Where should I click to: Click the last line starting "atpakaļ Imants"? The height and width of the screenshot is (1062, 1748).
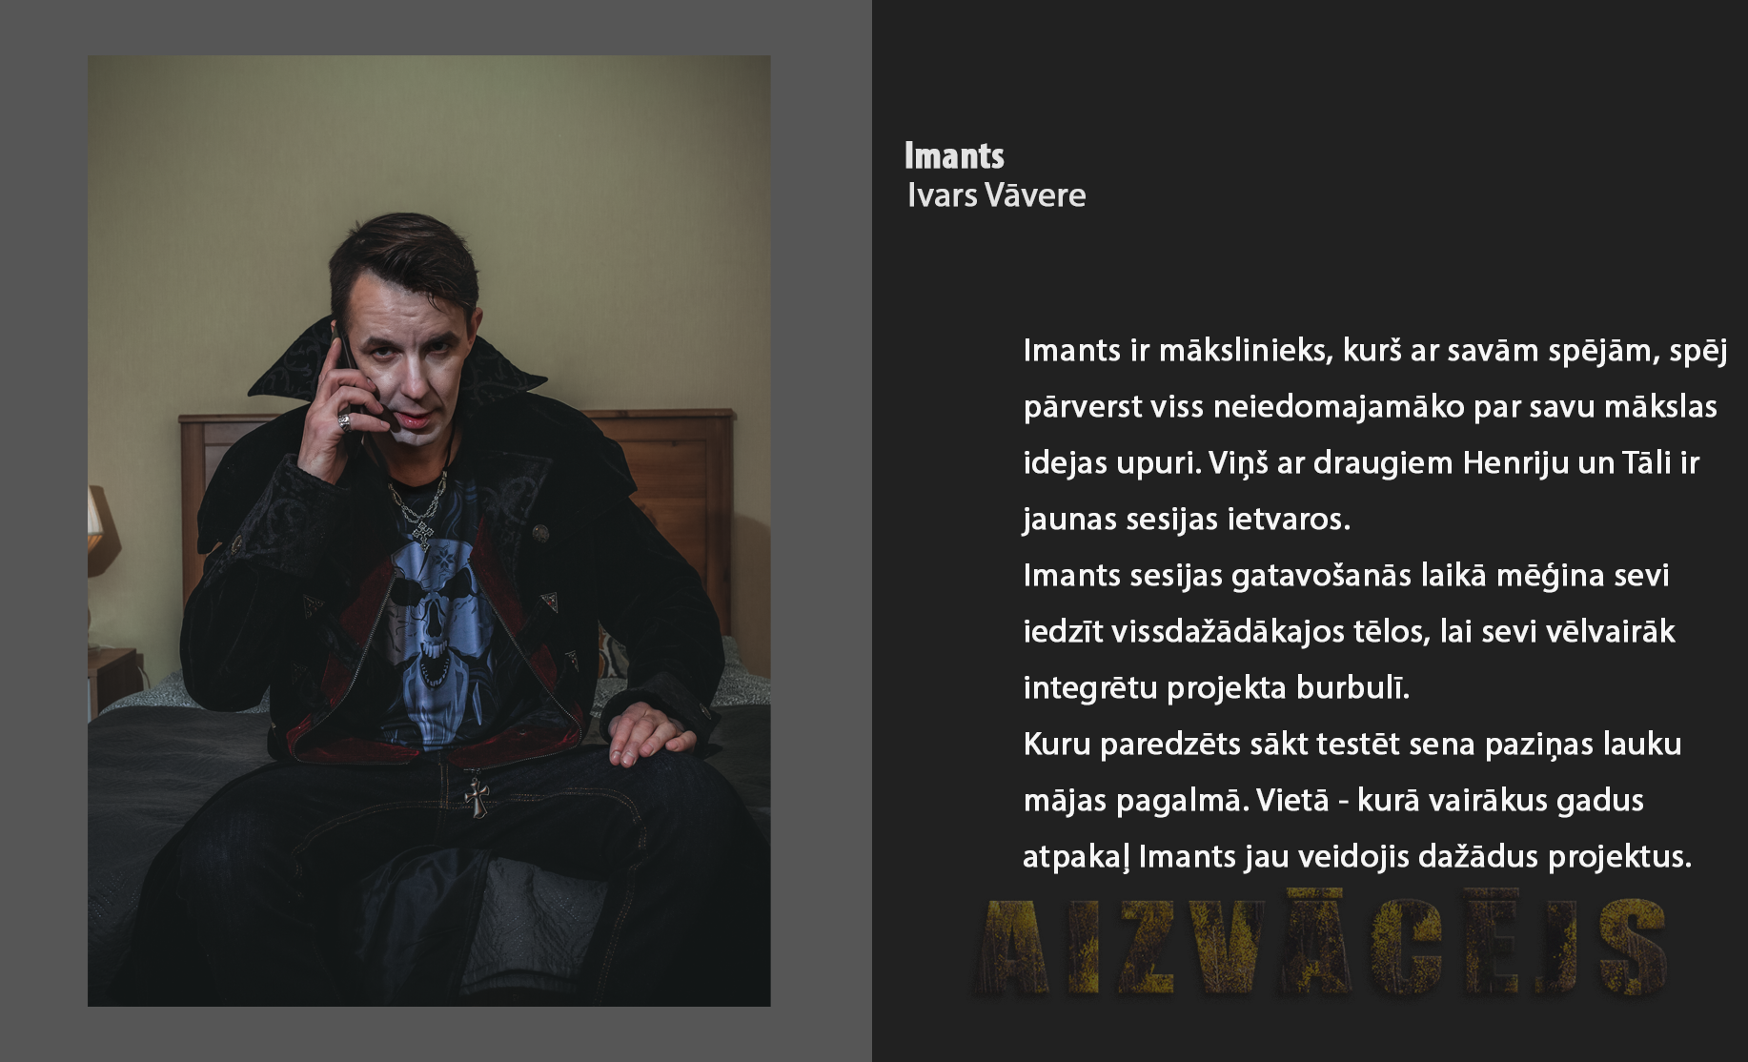[1357, 856]
